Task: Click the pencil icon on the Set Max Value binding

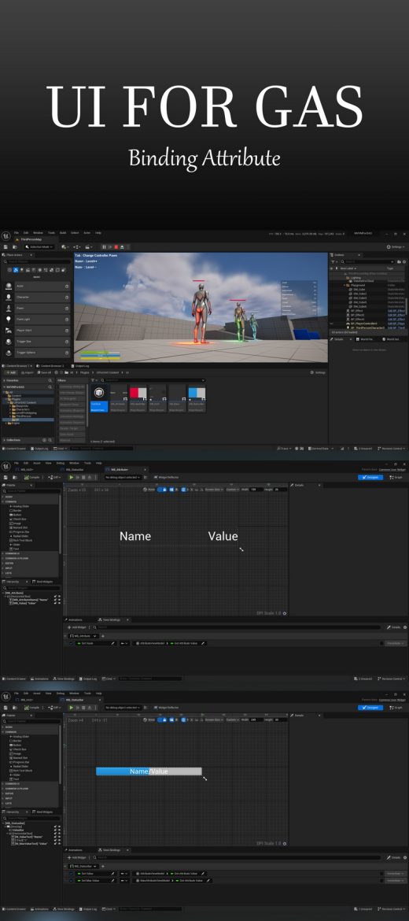Action: pyautogui.click(x=113, y=881)
